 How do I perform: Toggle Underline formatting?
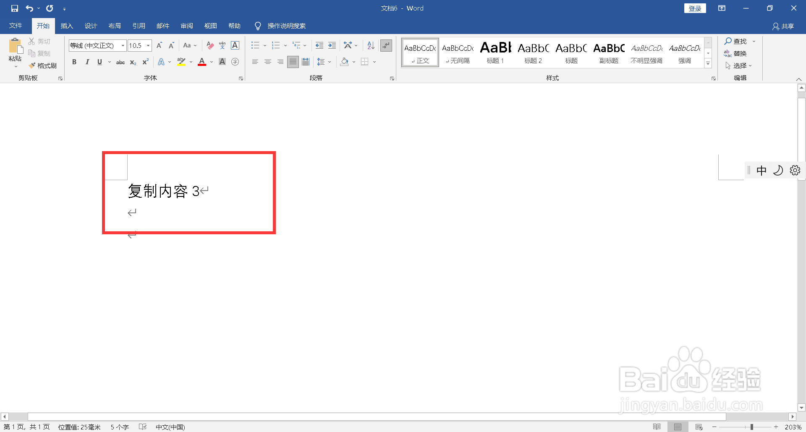[x=99, y=62]
